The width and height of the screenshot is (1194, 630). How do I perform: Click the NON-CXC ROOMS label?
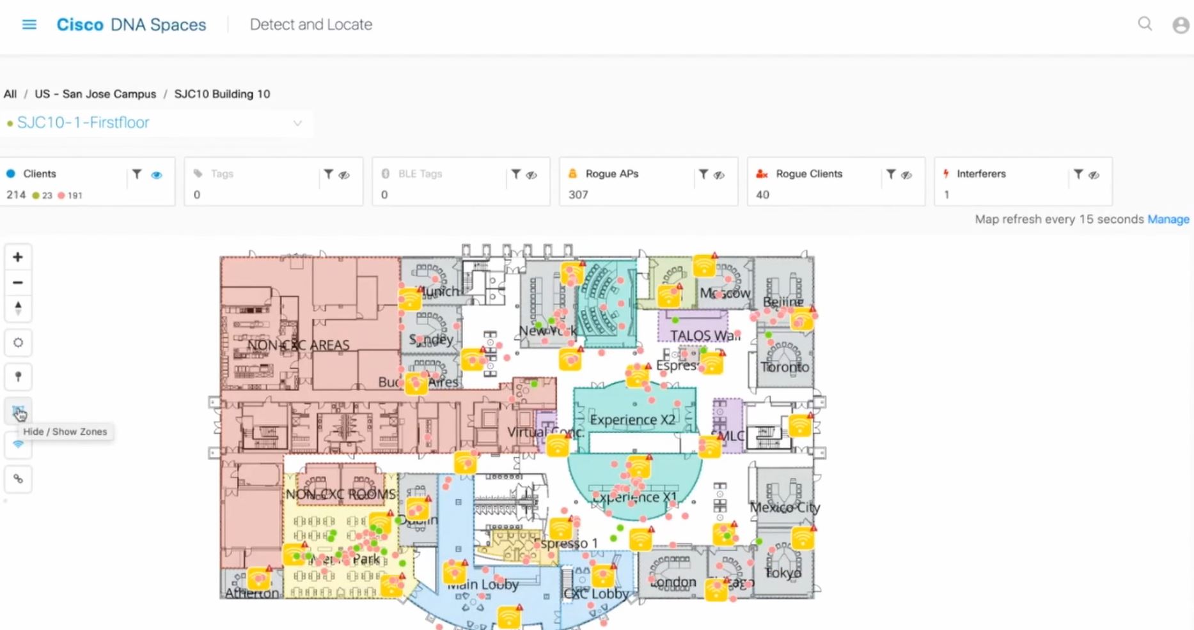pyautogui.click(x=341, y=495)
